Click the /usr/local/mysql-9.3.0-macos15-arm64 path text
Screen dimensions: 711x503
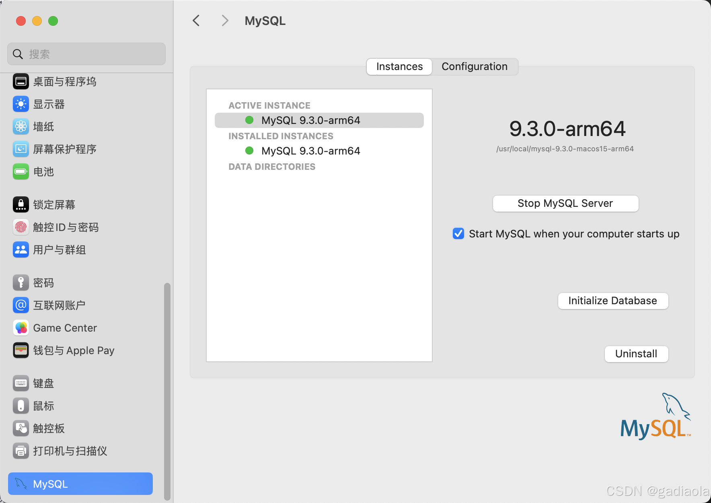565,148
